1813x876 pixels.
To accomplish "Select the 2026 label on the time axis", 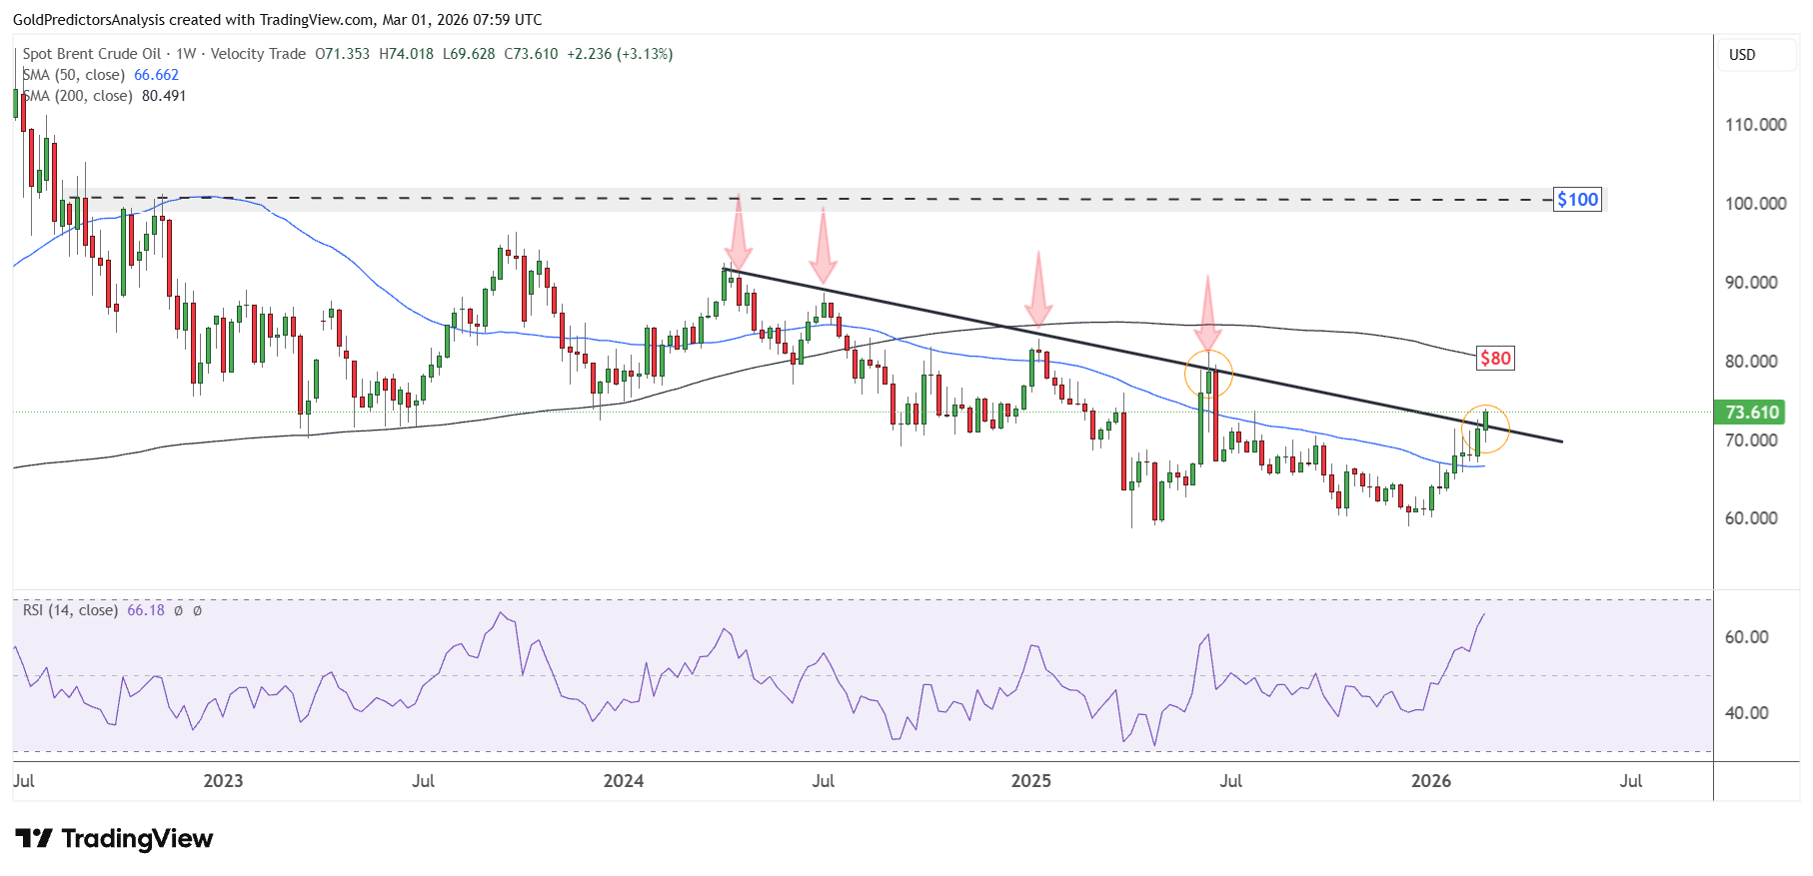I will tap(1431, 781).
